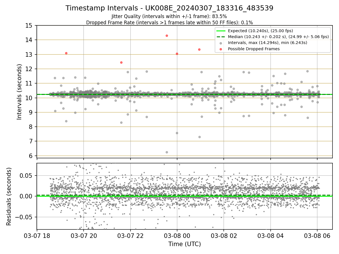Click the 'Intervals (seconds)' y-axis label
The image size is (339, 254).
(x=19, y=92)
